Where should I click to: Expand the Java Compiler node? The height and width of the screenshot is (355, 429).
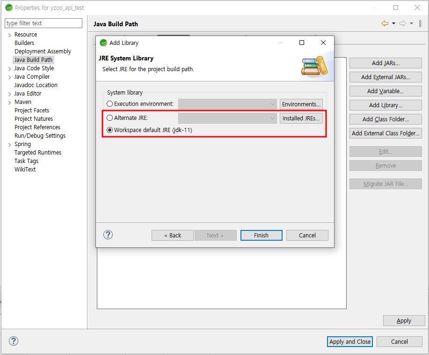click(9, 77)
